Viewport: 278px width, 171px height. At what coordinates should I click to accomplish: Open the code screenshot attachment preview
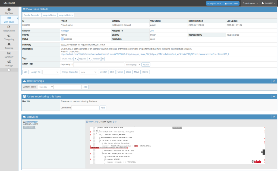(178, 145)
